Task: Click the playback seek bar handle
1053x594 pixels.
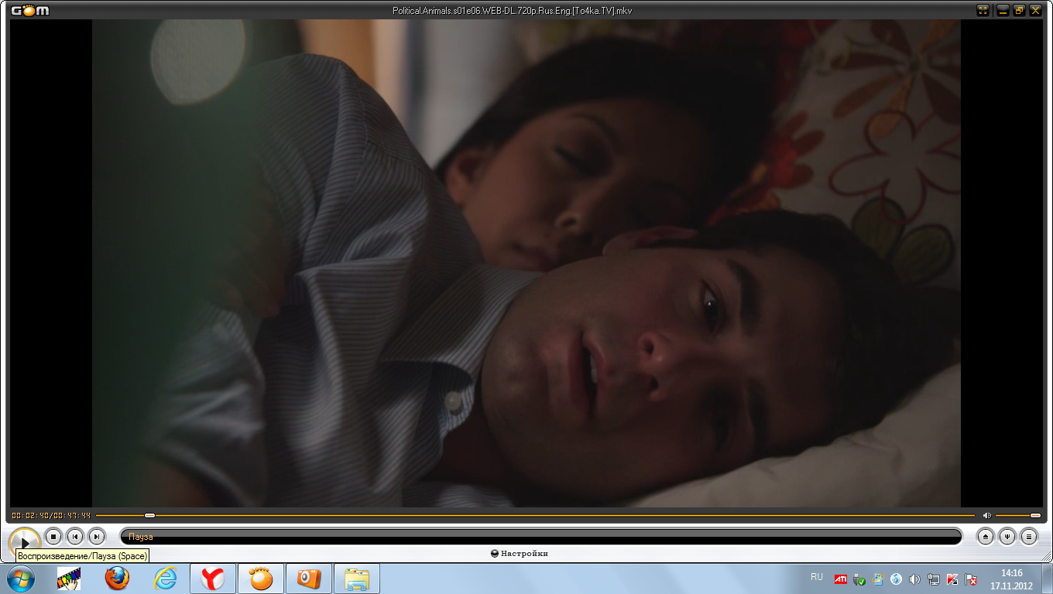Action: click(x=149, y=515)
